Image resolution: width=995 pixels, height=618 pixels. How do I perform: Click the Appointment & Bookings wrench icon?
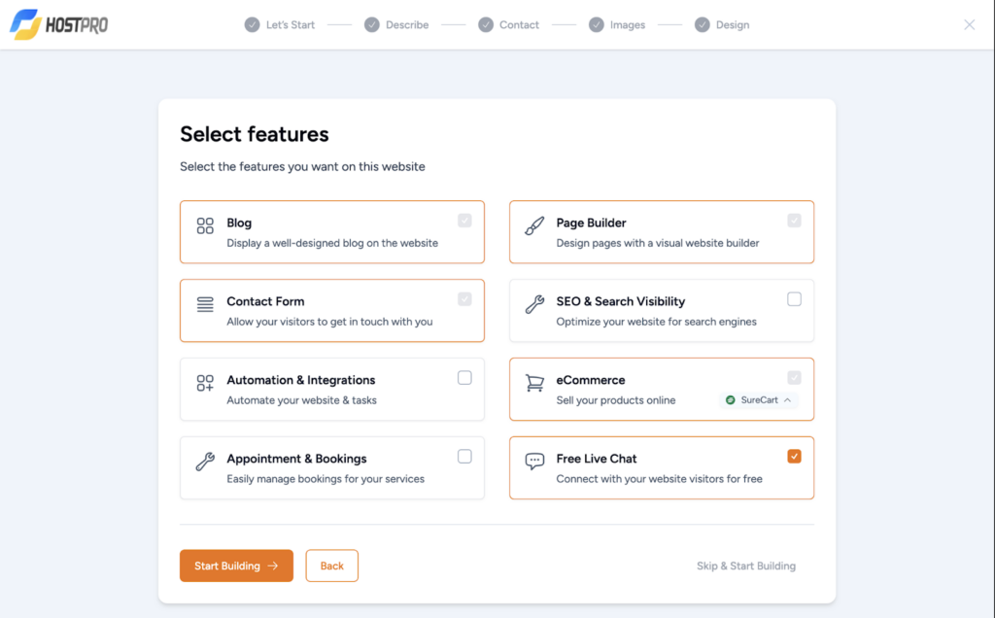pyautogui.click(x=205, y=462)
